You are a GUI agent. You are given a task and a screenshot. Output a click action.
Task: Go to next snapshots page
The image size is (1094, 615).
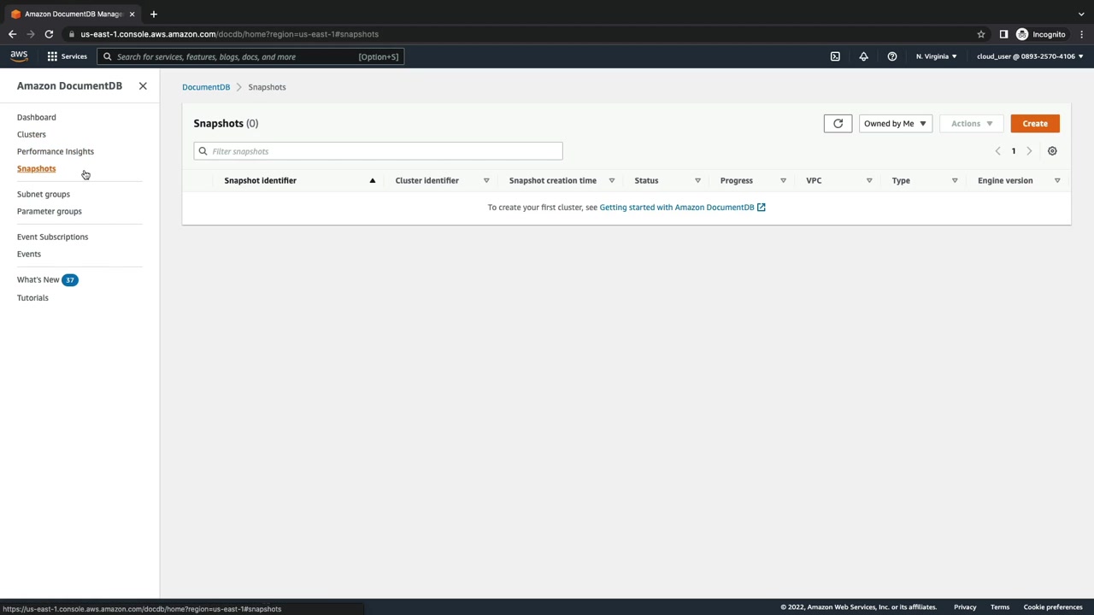point(1029,151)
